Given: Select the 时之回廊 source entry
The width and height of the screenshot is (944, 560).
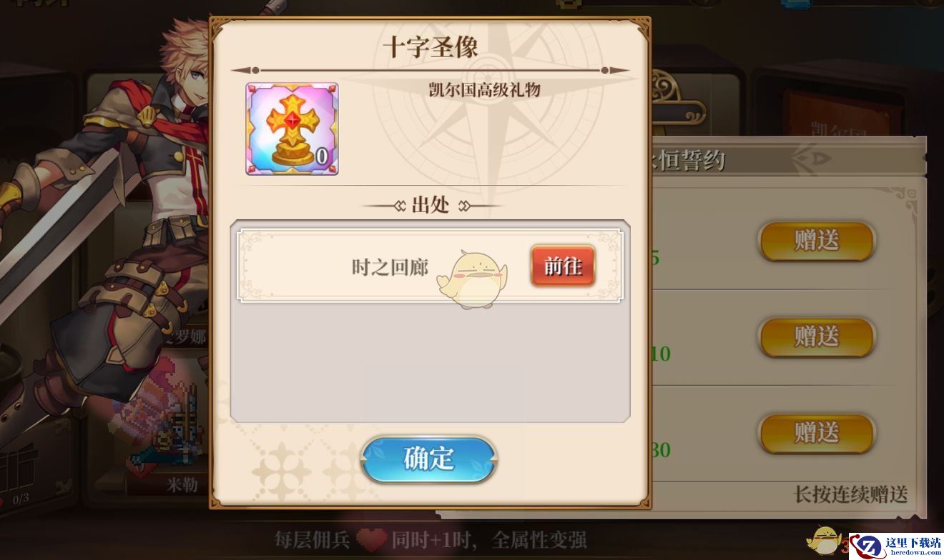Looking at the screenshot, I should pyautogui.click(x=430, y=266).
